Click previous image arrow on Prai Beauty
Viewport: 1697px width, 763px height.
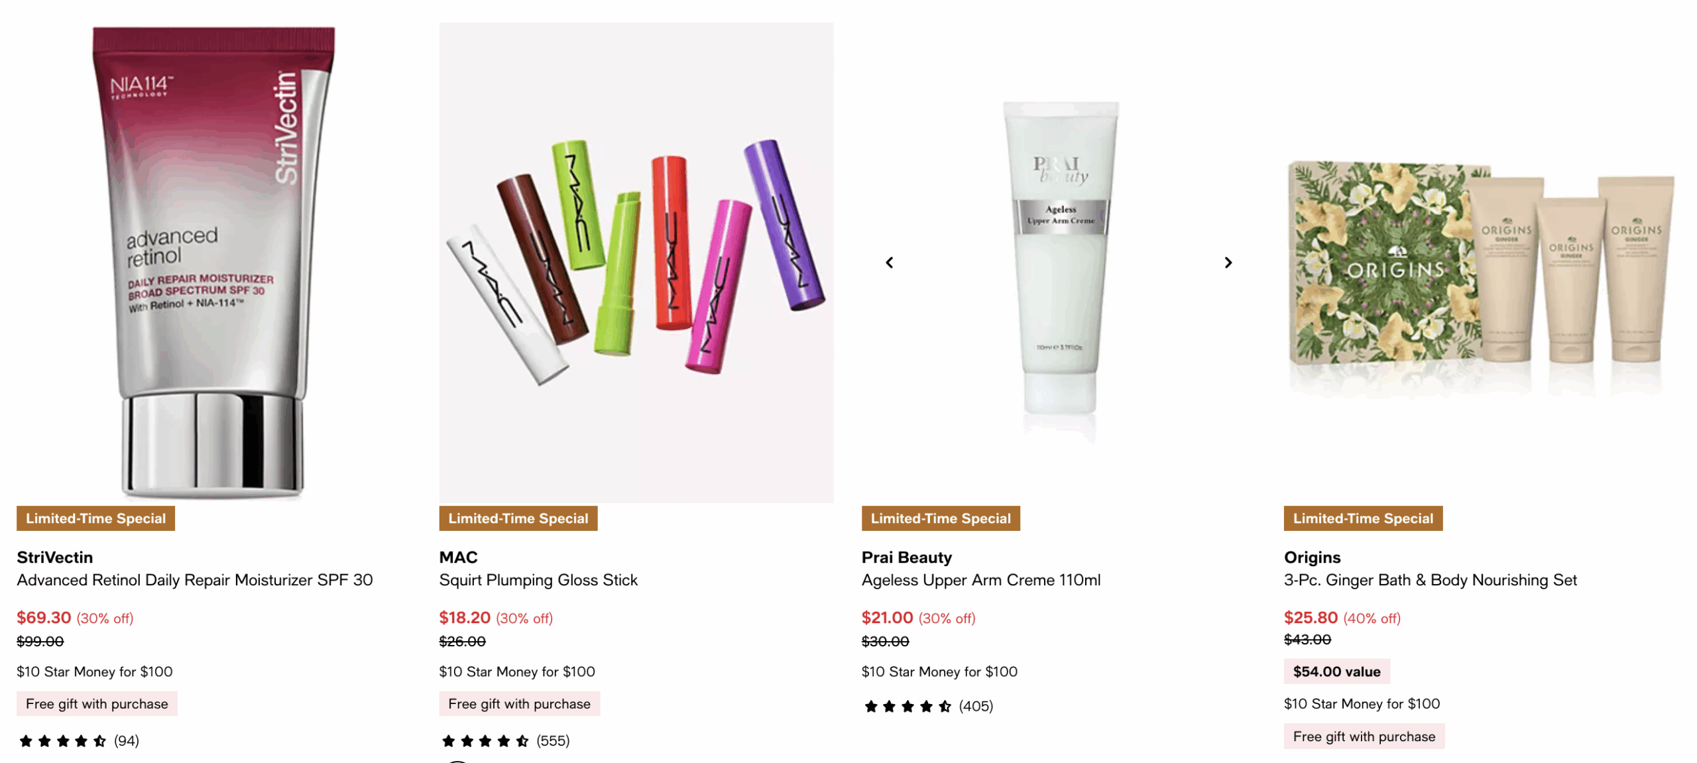click(x=889, y=263)
